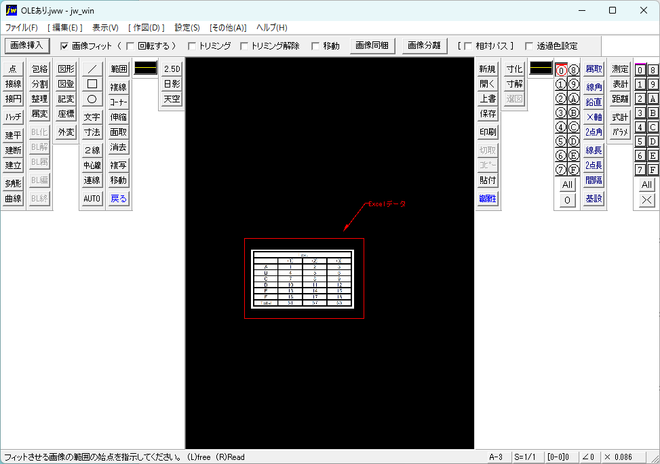This screenshot has width=660, height=464.
Task: Activate the 範囲 range selection tool
Action: coord(117,68)
